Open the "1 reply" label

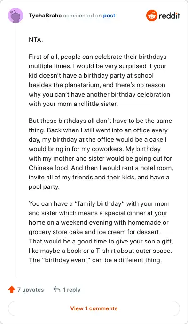tap(71, 290)
